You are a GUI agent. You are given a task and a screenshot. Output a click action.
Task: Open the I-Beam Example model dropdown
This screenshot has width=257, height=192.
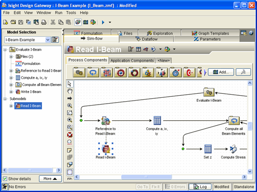click(48, 40)
